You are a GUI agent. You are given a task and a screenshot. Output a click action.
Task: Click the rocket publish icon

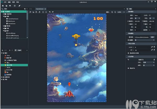coord(19,6)
